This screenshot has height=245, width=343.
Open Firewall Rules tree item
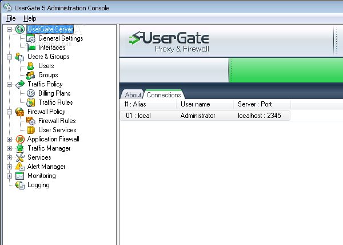[57, 121]
